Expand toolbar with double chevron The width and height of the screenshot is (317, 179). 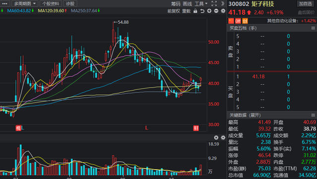coord(222,3)
